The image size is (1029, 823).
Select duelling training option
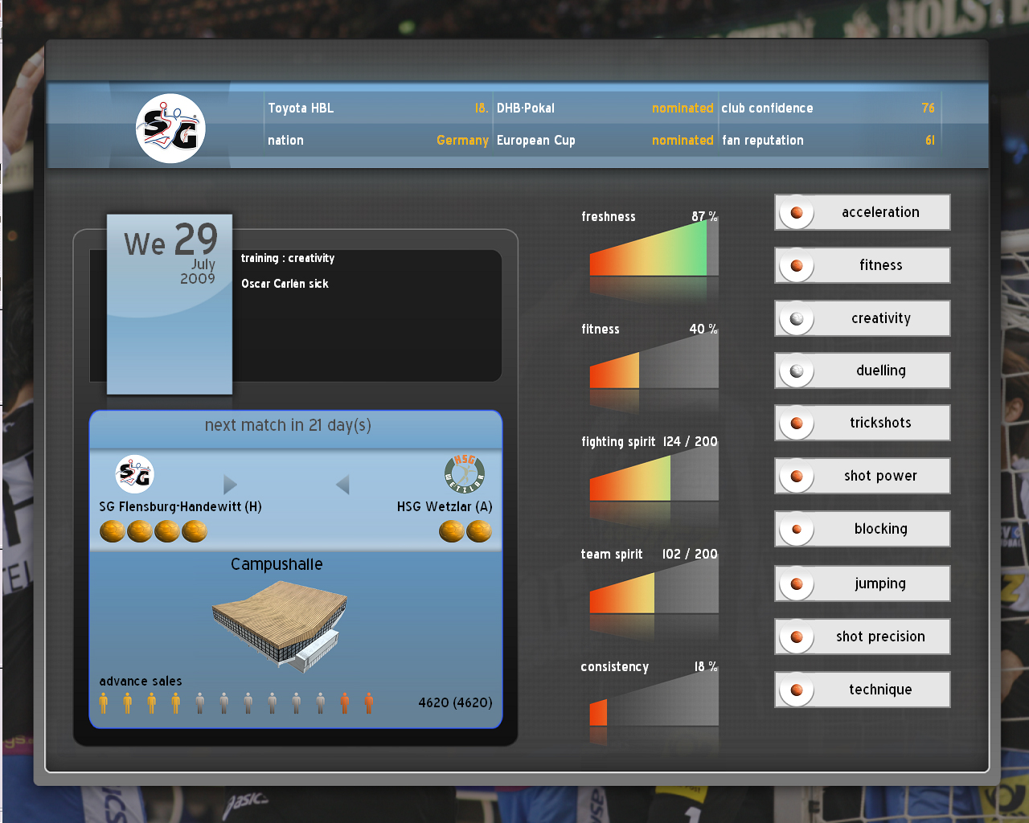(863, 371)
